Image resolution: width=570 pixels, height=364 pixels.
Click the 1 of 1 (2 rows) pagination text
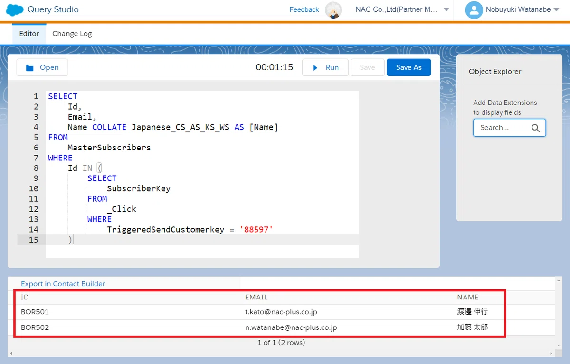(281, 342)
